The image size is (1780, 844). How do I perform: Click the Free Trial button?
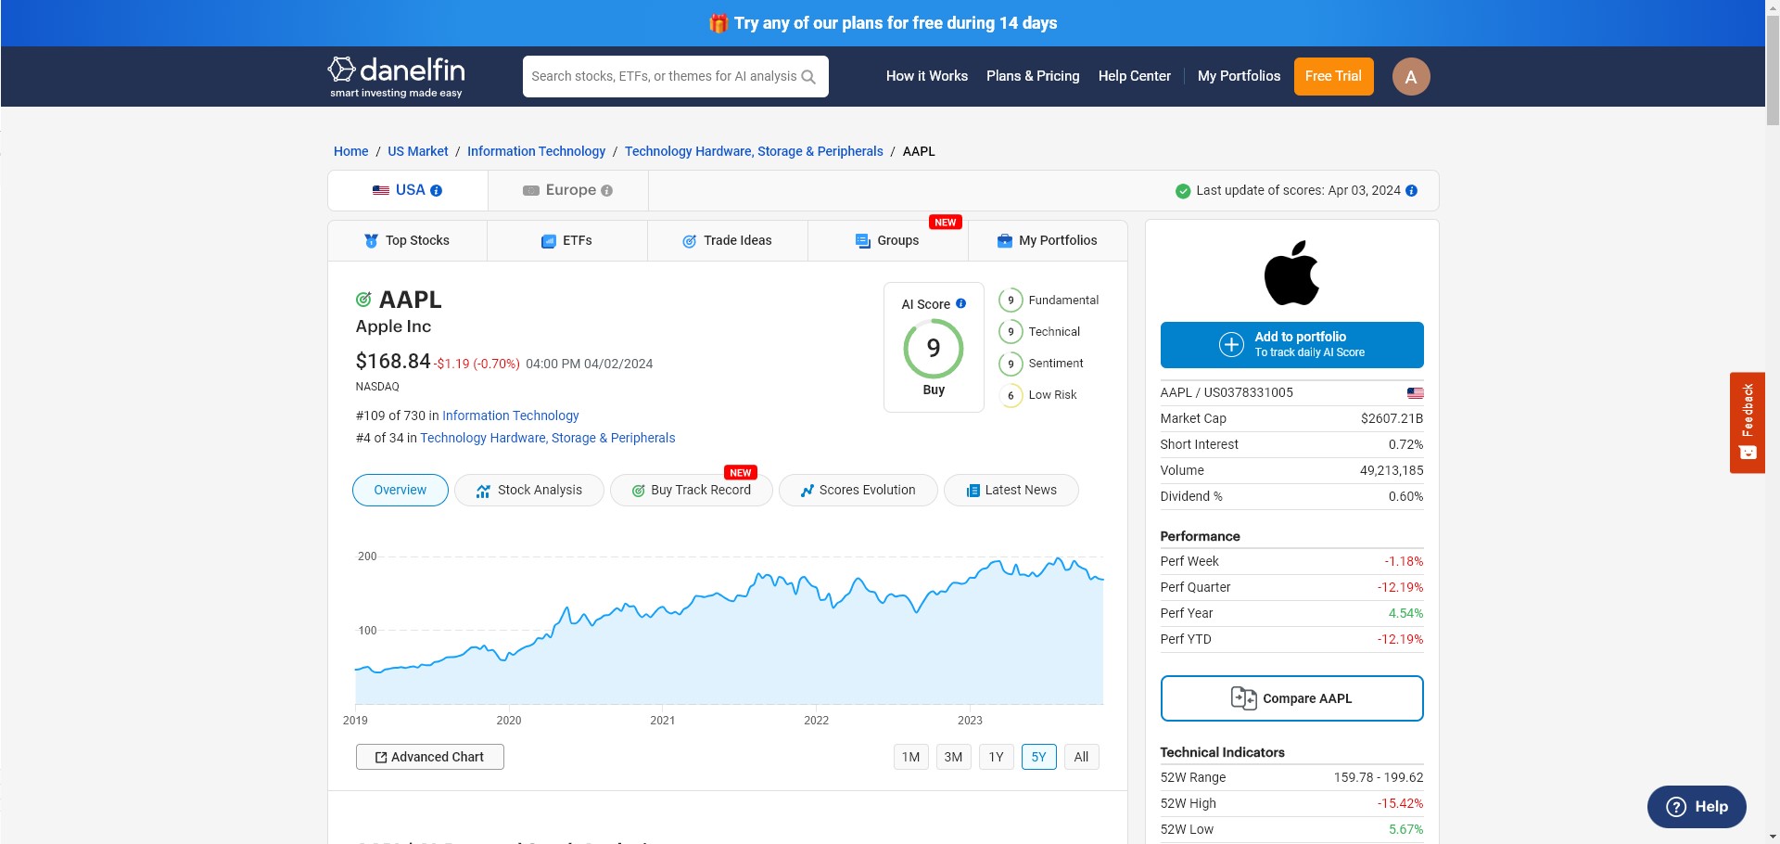pyautogui.click(x=1333, y=76)
